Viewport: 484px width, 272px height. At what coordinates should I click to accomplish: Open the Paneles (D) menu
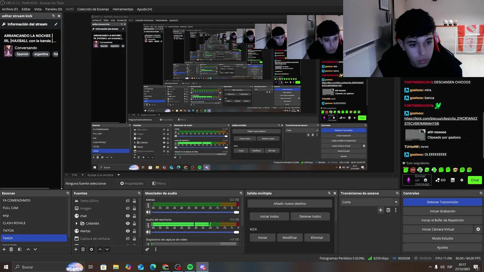click(54, 9)
